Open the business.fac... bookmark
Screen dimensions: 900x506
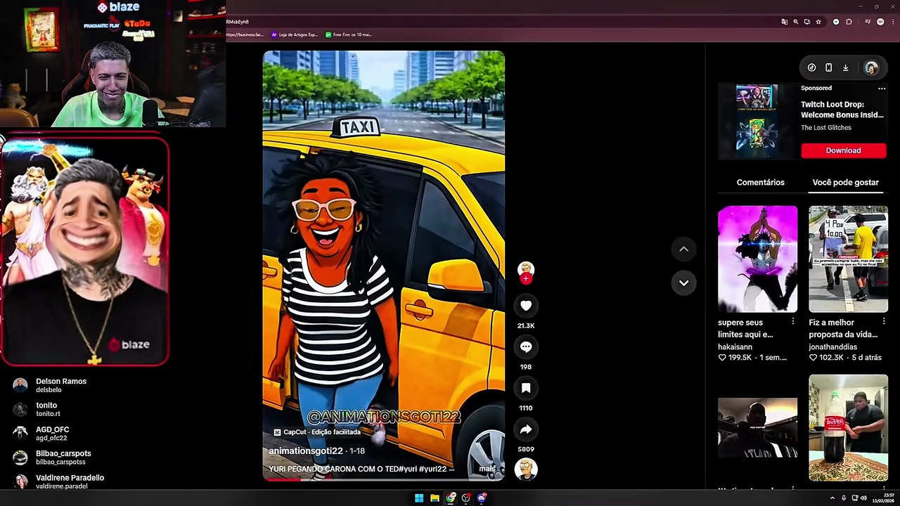(x=246, y=34)
